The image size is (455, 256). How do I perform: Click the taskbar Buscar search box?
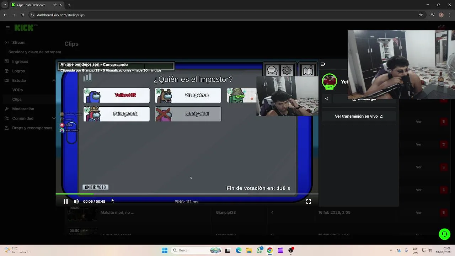(x=197, y=250)
